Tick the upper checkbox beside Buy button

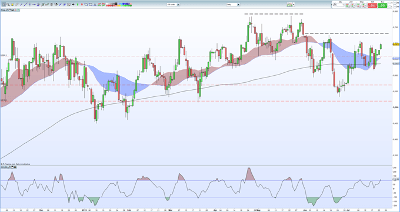coord(389,3)
